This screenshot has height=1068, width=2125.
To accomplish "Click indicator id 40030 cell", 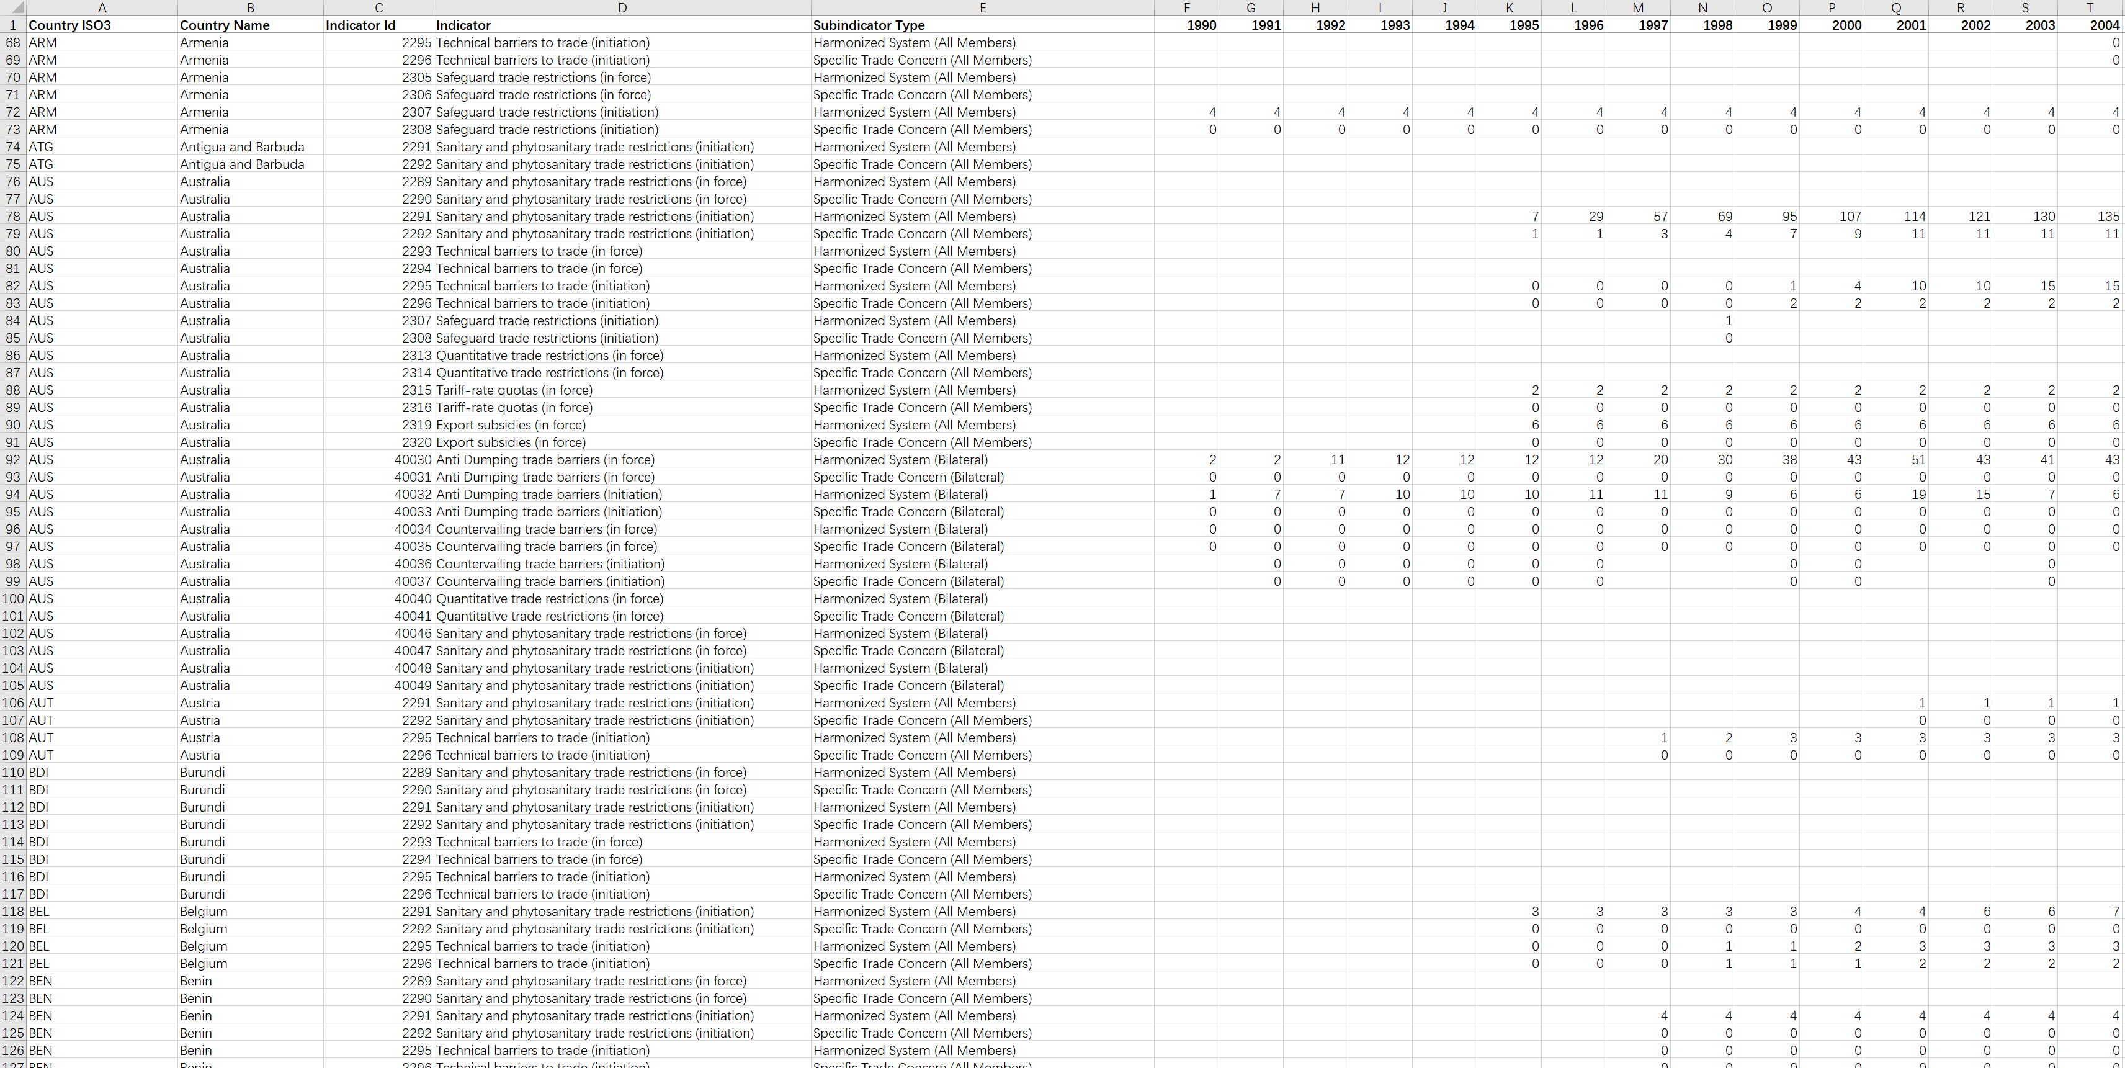I will point(413,460).
